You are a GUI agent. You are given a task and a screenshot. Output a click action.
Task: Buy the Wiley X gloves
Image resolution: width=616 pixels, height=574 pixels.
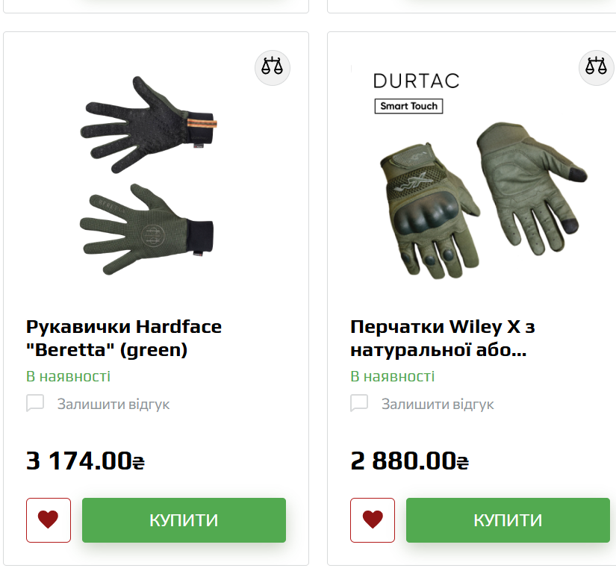point(508,520)
